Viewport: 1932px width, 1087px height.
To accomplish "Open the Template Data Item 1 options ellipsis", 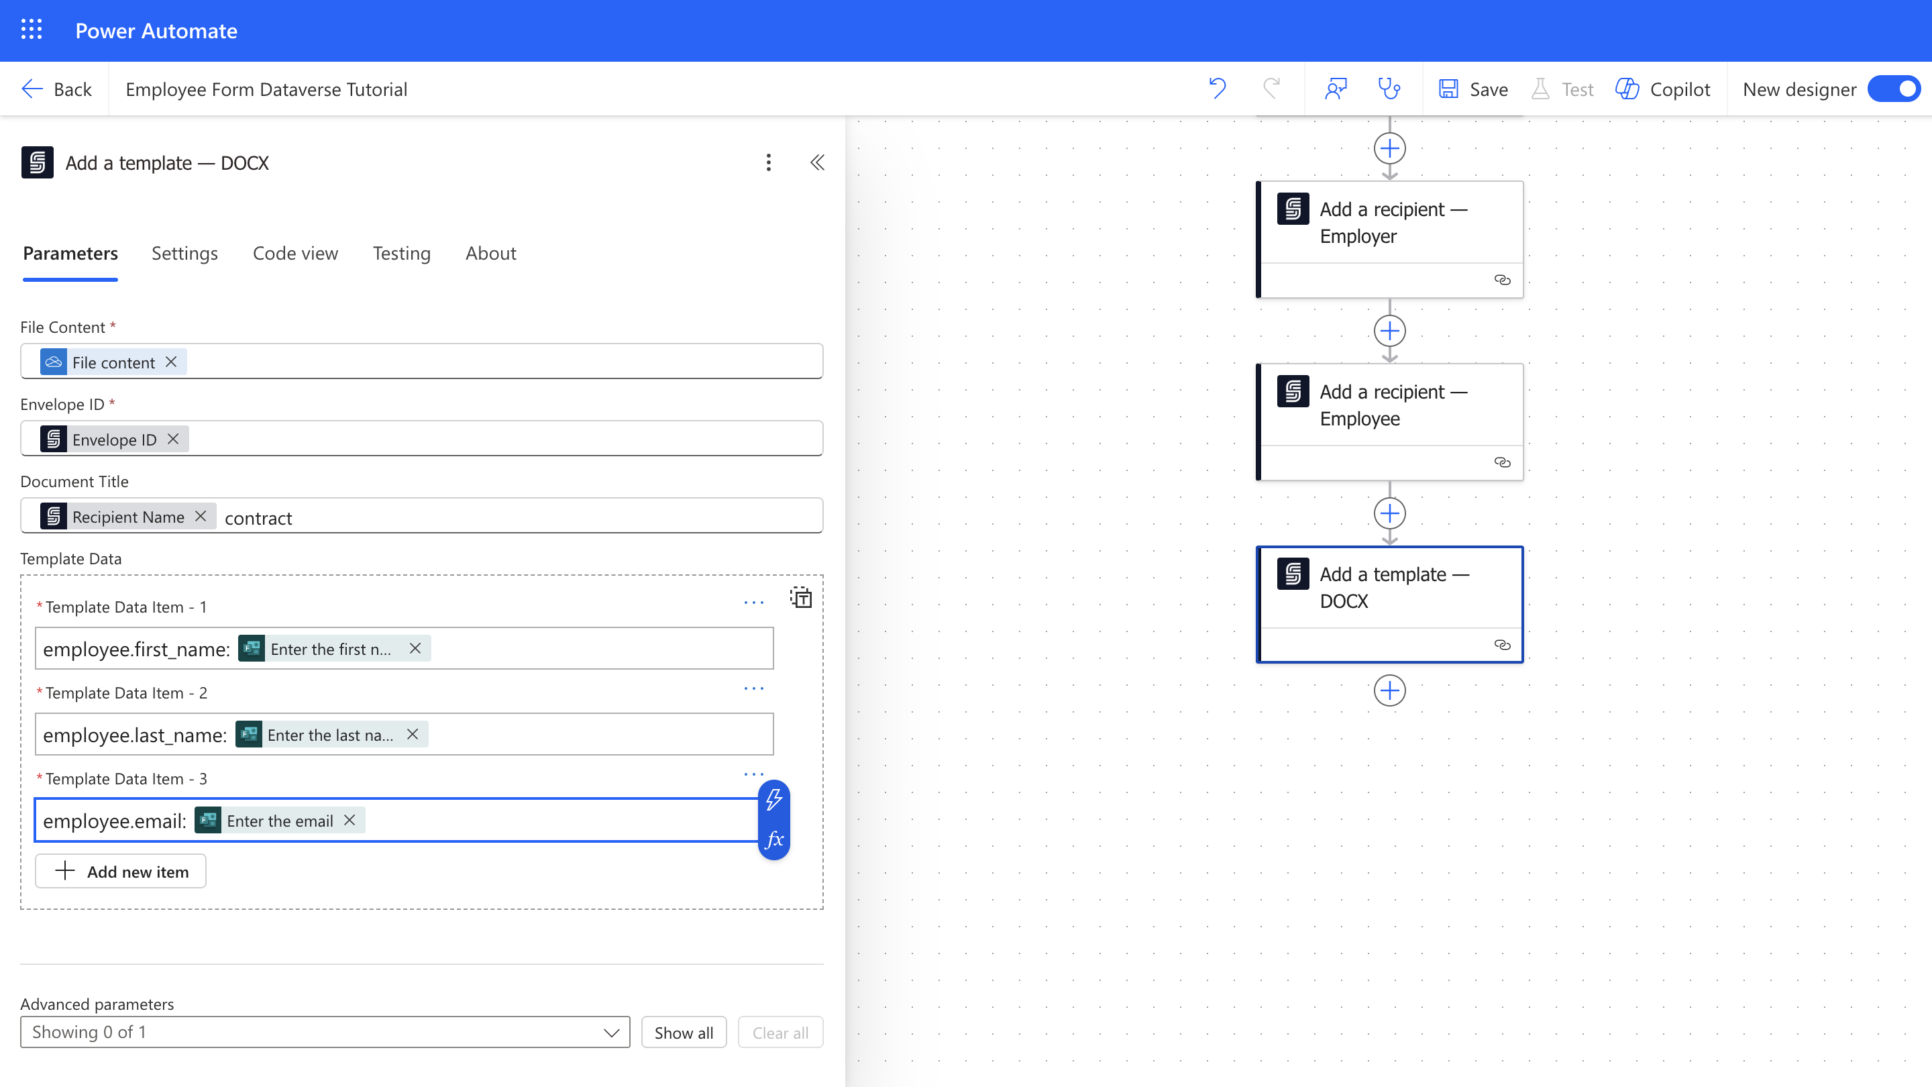I will click(x=753, y=603).
